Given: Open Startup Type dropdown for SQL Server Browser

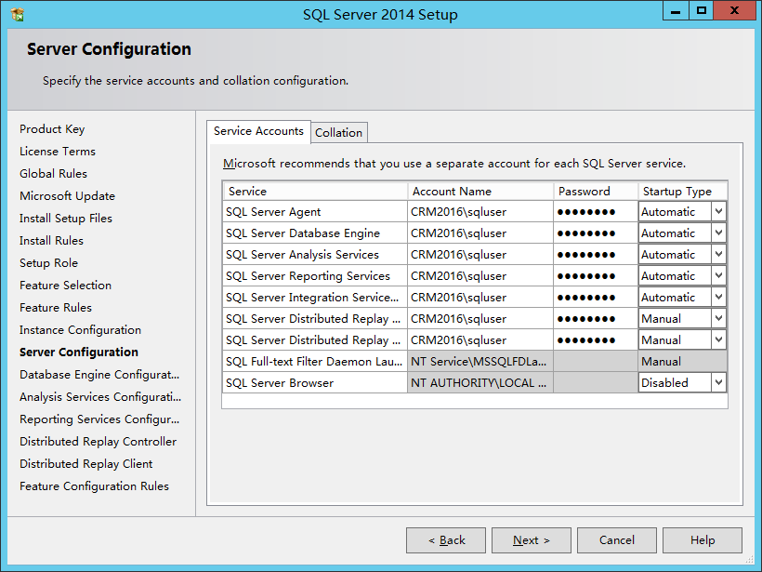Looking at the screenshot, I should [718, 383].
